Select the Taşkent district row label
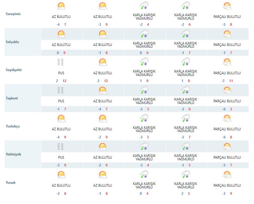 [12, 98]
